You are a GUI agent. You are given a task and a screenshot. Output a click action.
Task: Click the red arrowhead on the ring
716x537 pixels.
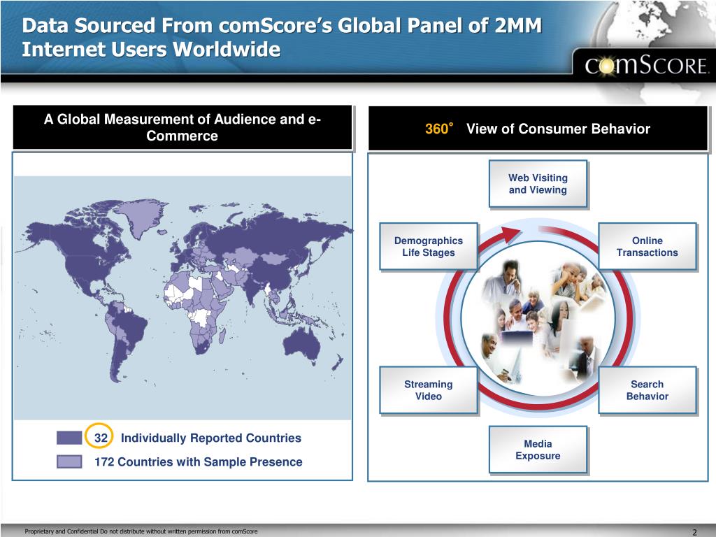pos(510,235)
